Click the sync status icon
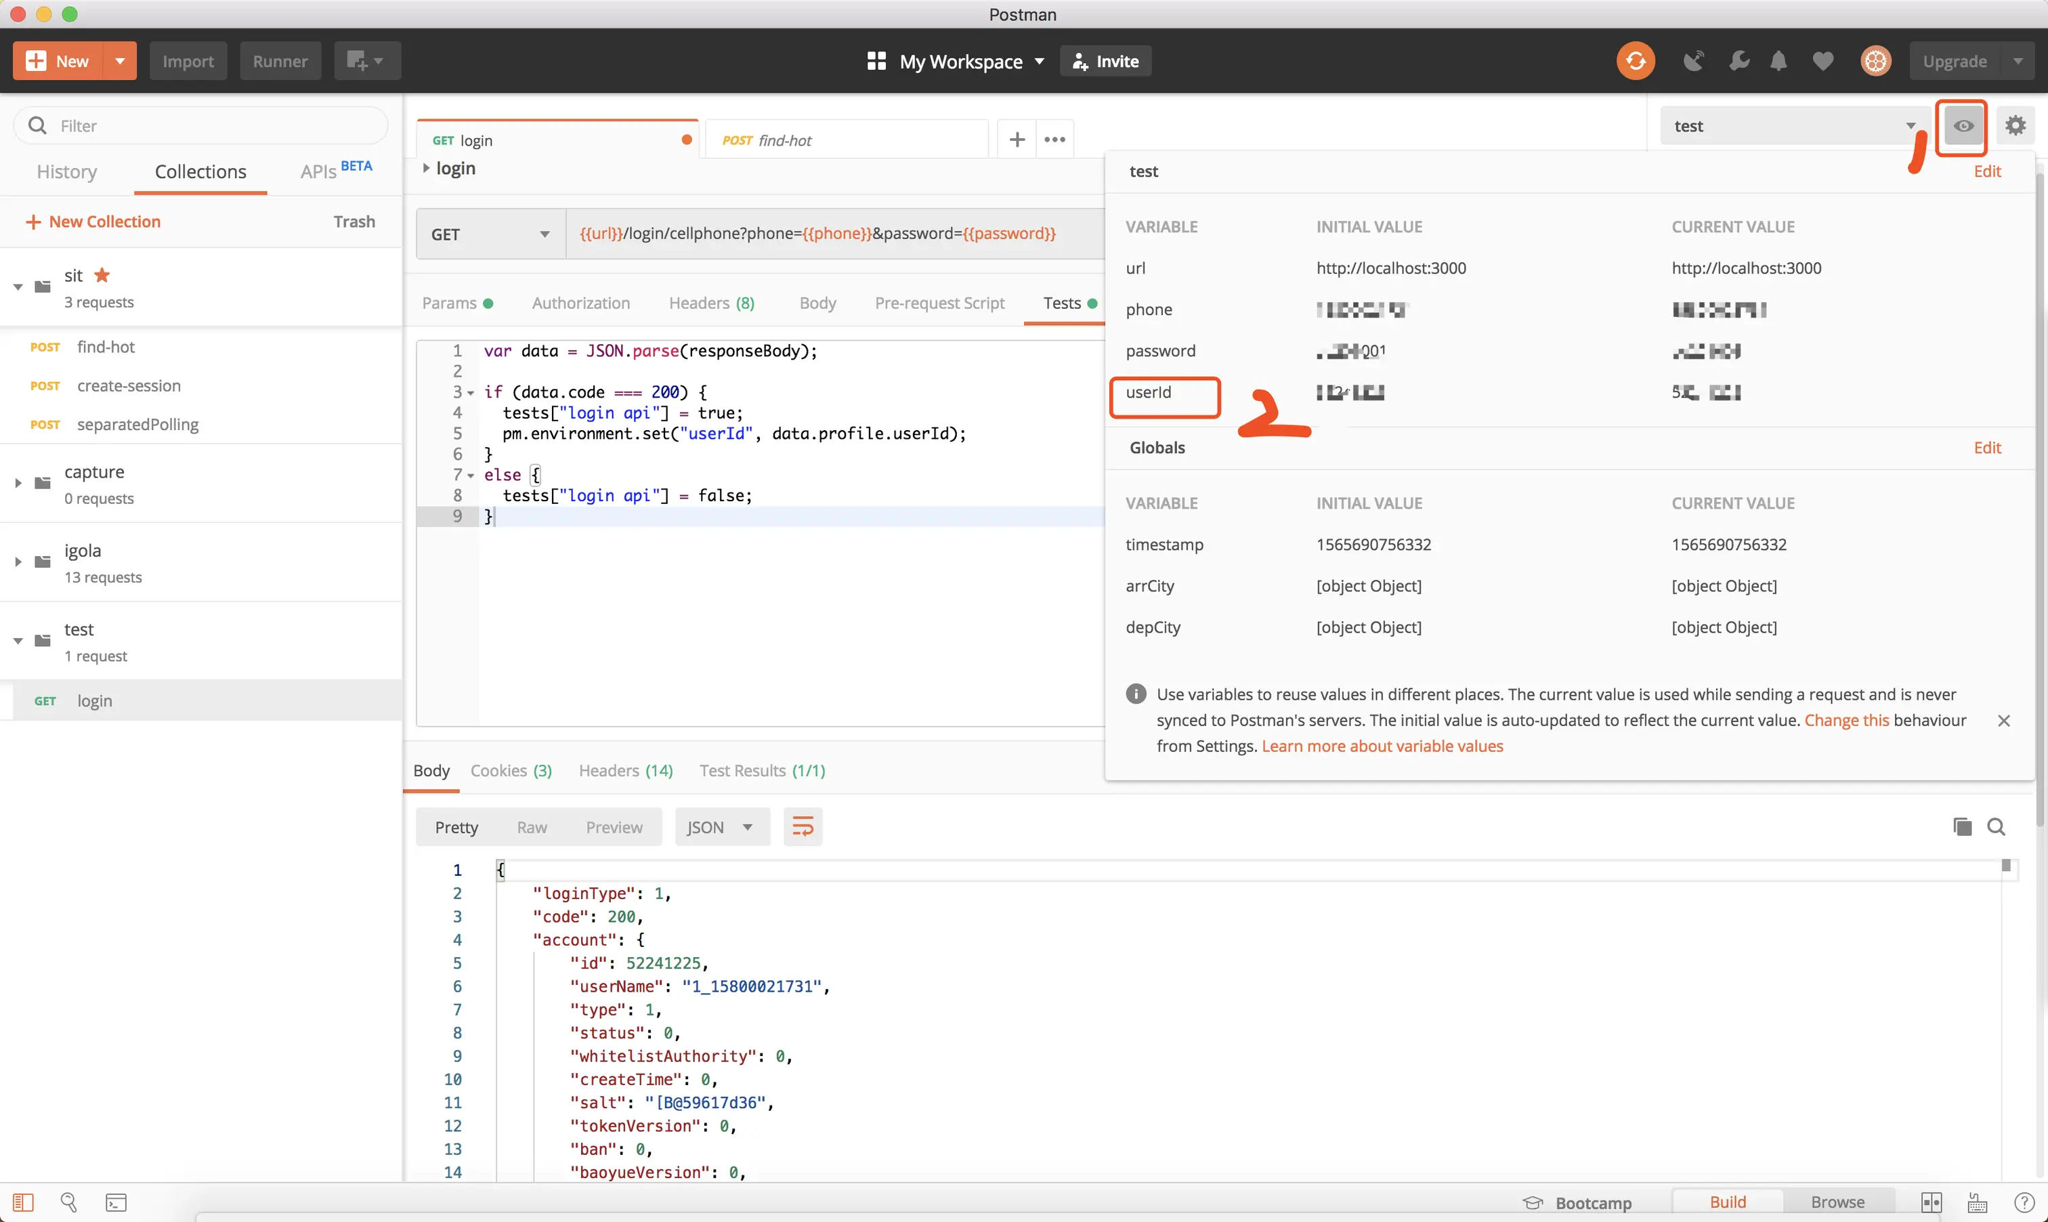 1635,61
